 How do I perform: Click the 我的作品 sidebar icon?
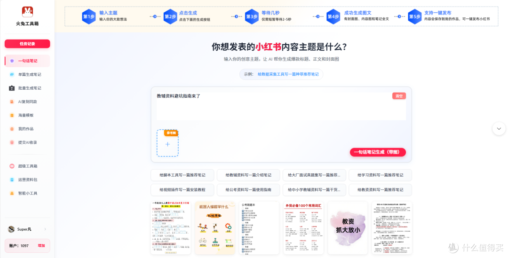[12, 129]
